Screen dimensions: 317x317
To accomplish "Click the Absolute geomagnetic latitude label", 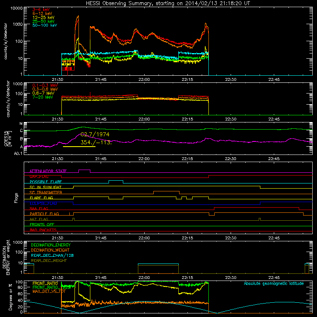I will 274,283.
